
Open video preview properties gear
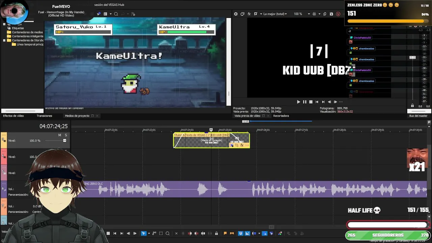pos(236,14)
